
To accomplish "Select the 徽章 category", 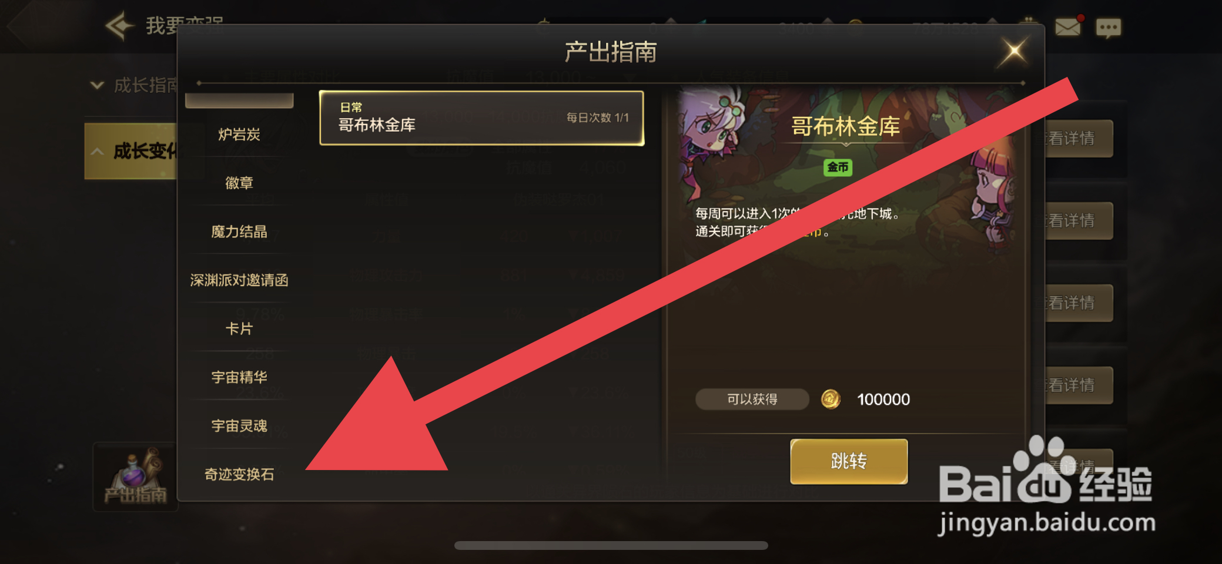I will [239, 183].
